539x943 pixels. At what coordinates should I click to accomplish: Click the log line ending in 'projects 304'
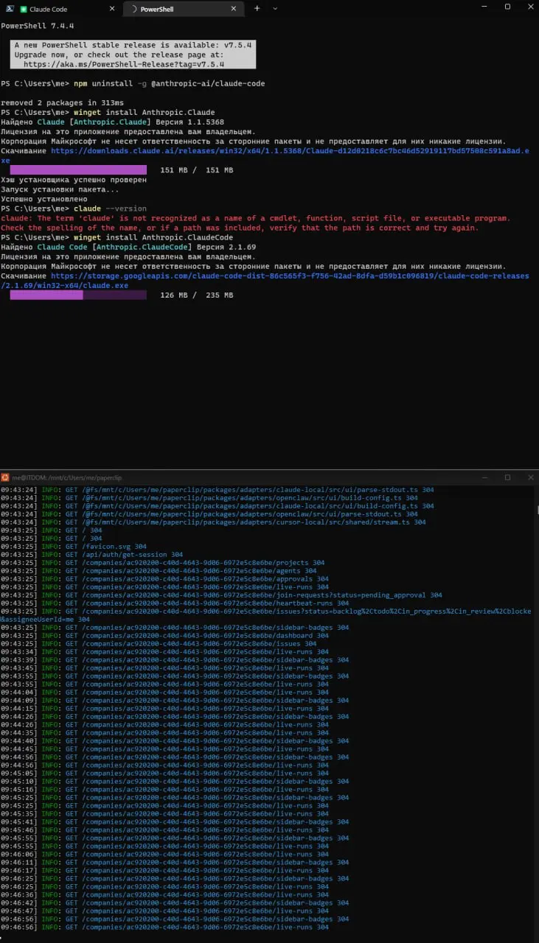[162, 562]
